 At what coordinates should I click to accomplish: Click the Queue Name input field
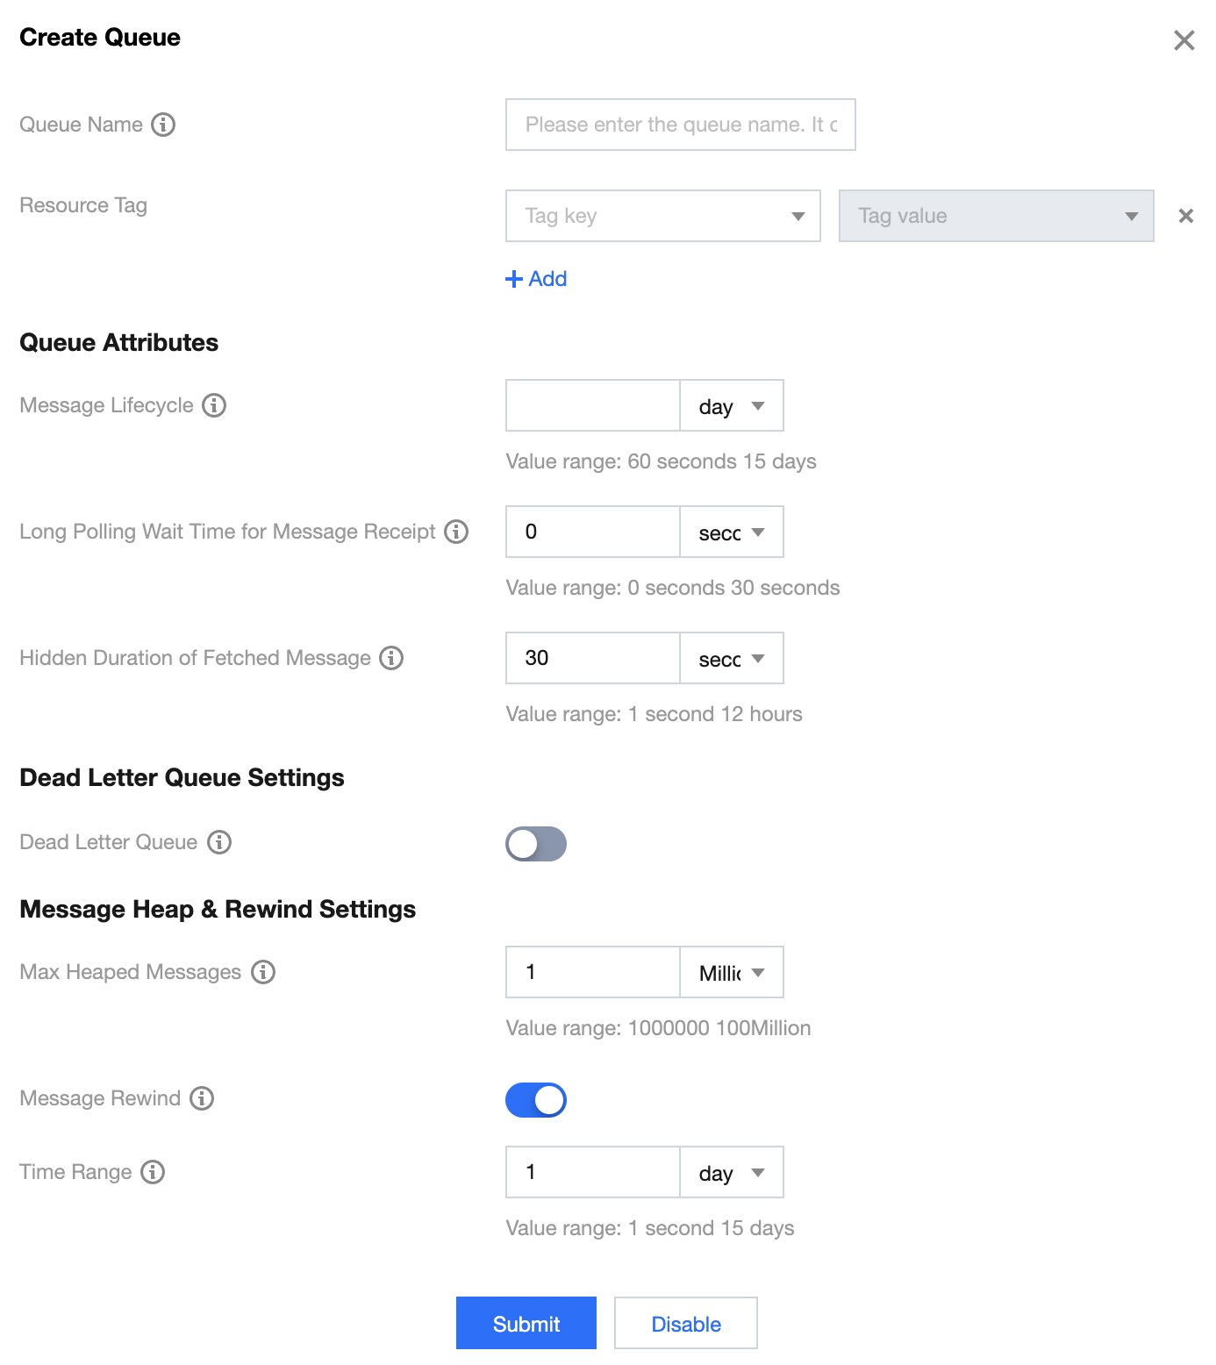[680, 125]
